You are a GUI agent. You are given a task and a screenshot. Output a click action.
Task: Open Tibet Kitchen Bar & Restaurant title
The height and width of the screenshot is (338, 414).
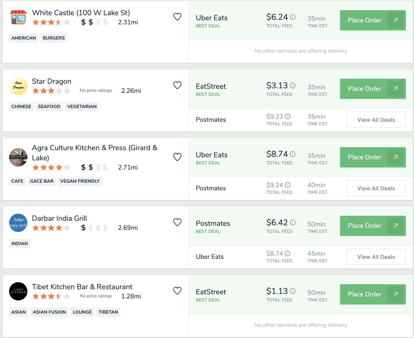tap(82, 287)
